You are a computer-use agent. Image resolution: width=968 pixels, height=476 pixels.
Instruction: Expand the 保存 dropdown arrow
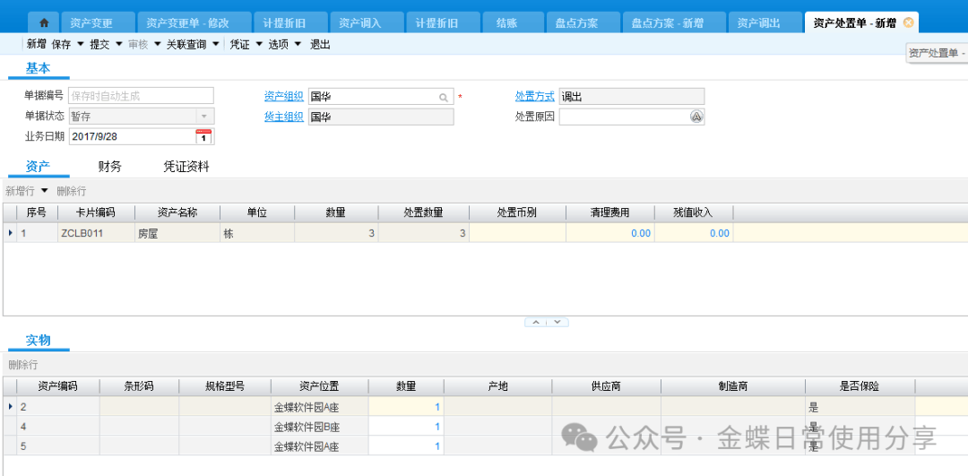coord(80,44)
